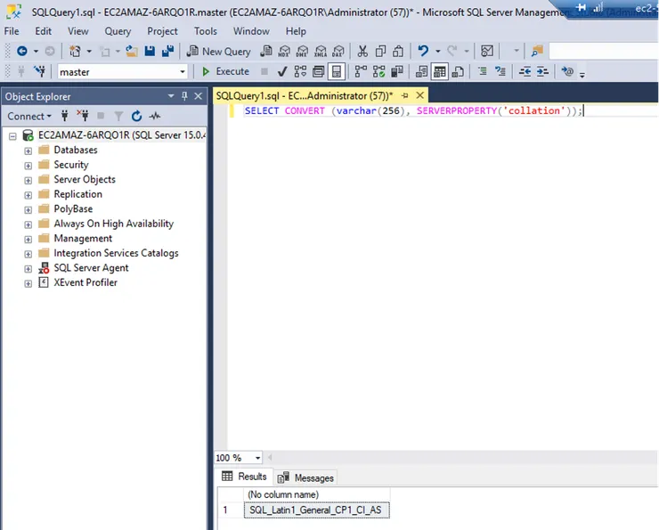
Task: Select the Security folder in tree
Action: tap(70, 165)
